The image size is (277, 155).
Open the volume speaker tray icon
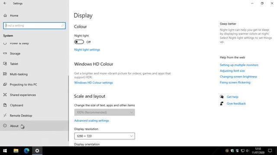click(248, 151)
